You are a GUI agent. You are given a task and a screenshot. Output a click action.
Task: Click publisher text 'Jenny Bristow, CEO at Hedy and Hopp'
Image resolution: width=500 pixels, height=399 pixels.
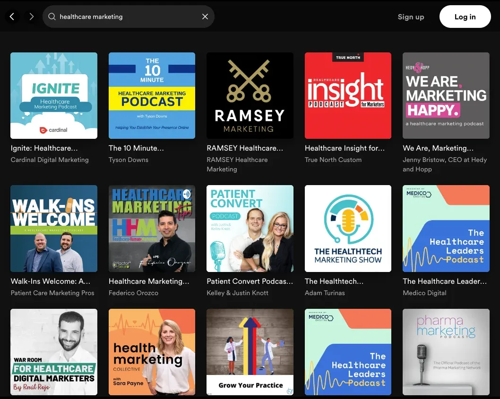pyautogui.click(x=445, y=164)
